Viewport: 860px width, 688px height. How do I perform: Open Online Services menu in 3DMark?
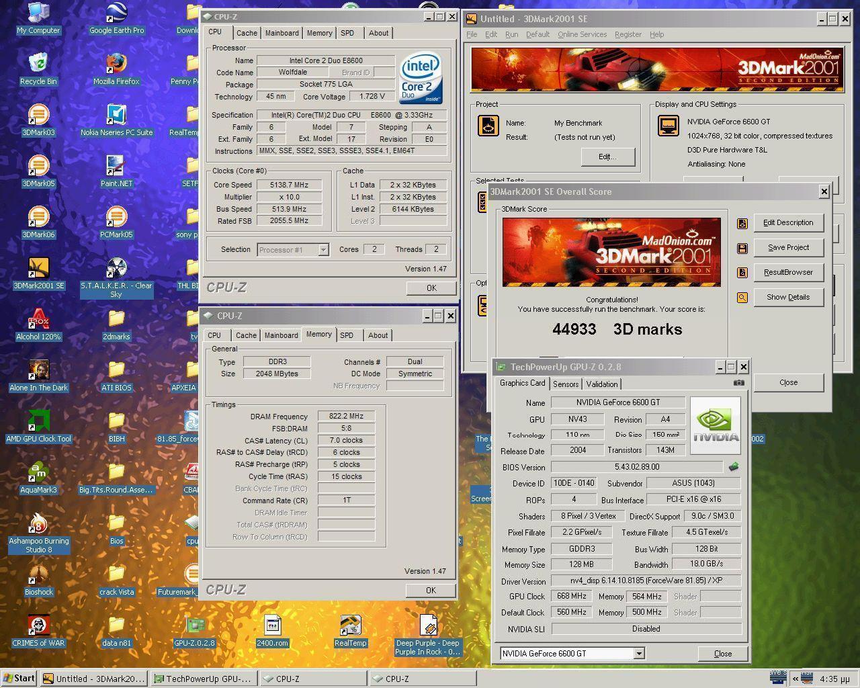(582, 34)
